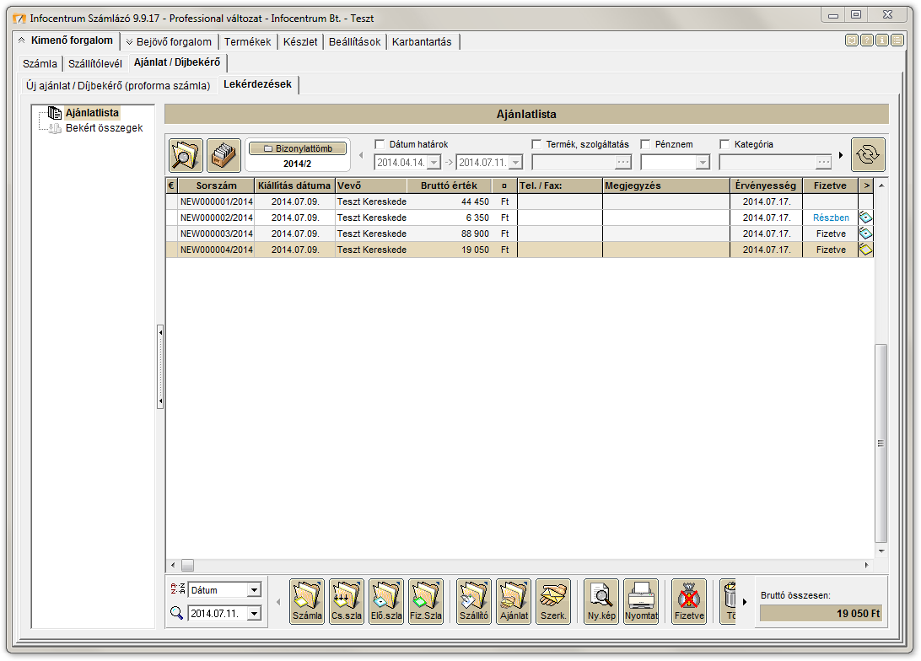Click the > column header at table right

click(x=866, y=185)
